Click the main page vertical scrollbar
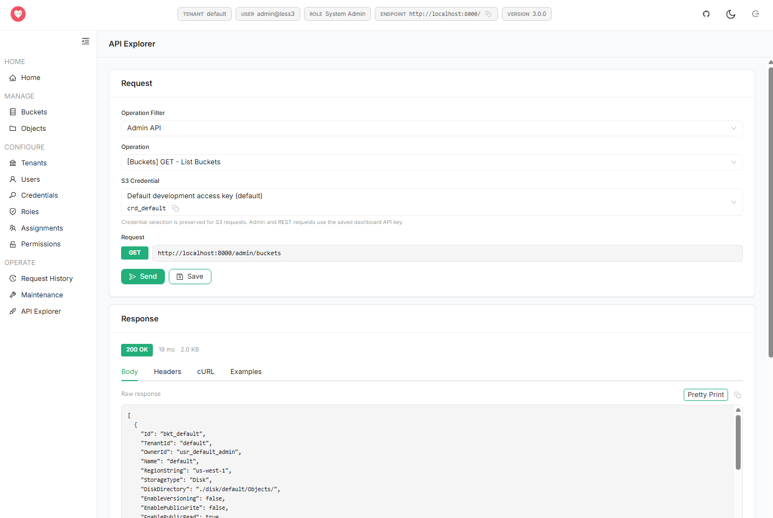The width and height of the screenshot is (773, 518). 771,212
